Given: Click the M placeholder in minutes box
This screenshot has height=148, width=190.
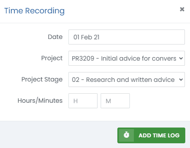Looking at the screenshot, I should pyautogui.click(x=108, y=101).
